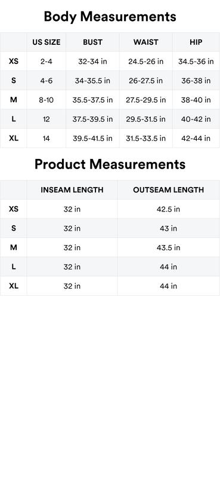
Task: Click the 39.5-41.5 in bust cell
Action: pyautogui.click(x=92, y=138)
